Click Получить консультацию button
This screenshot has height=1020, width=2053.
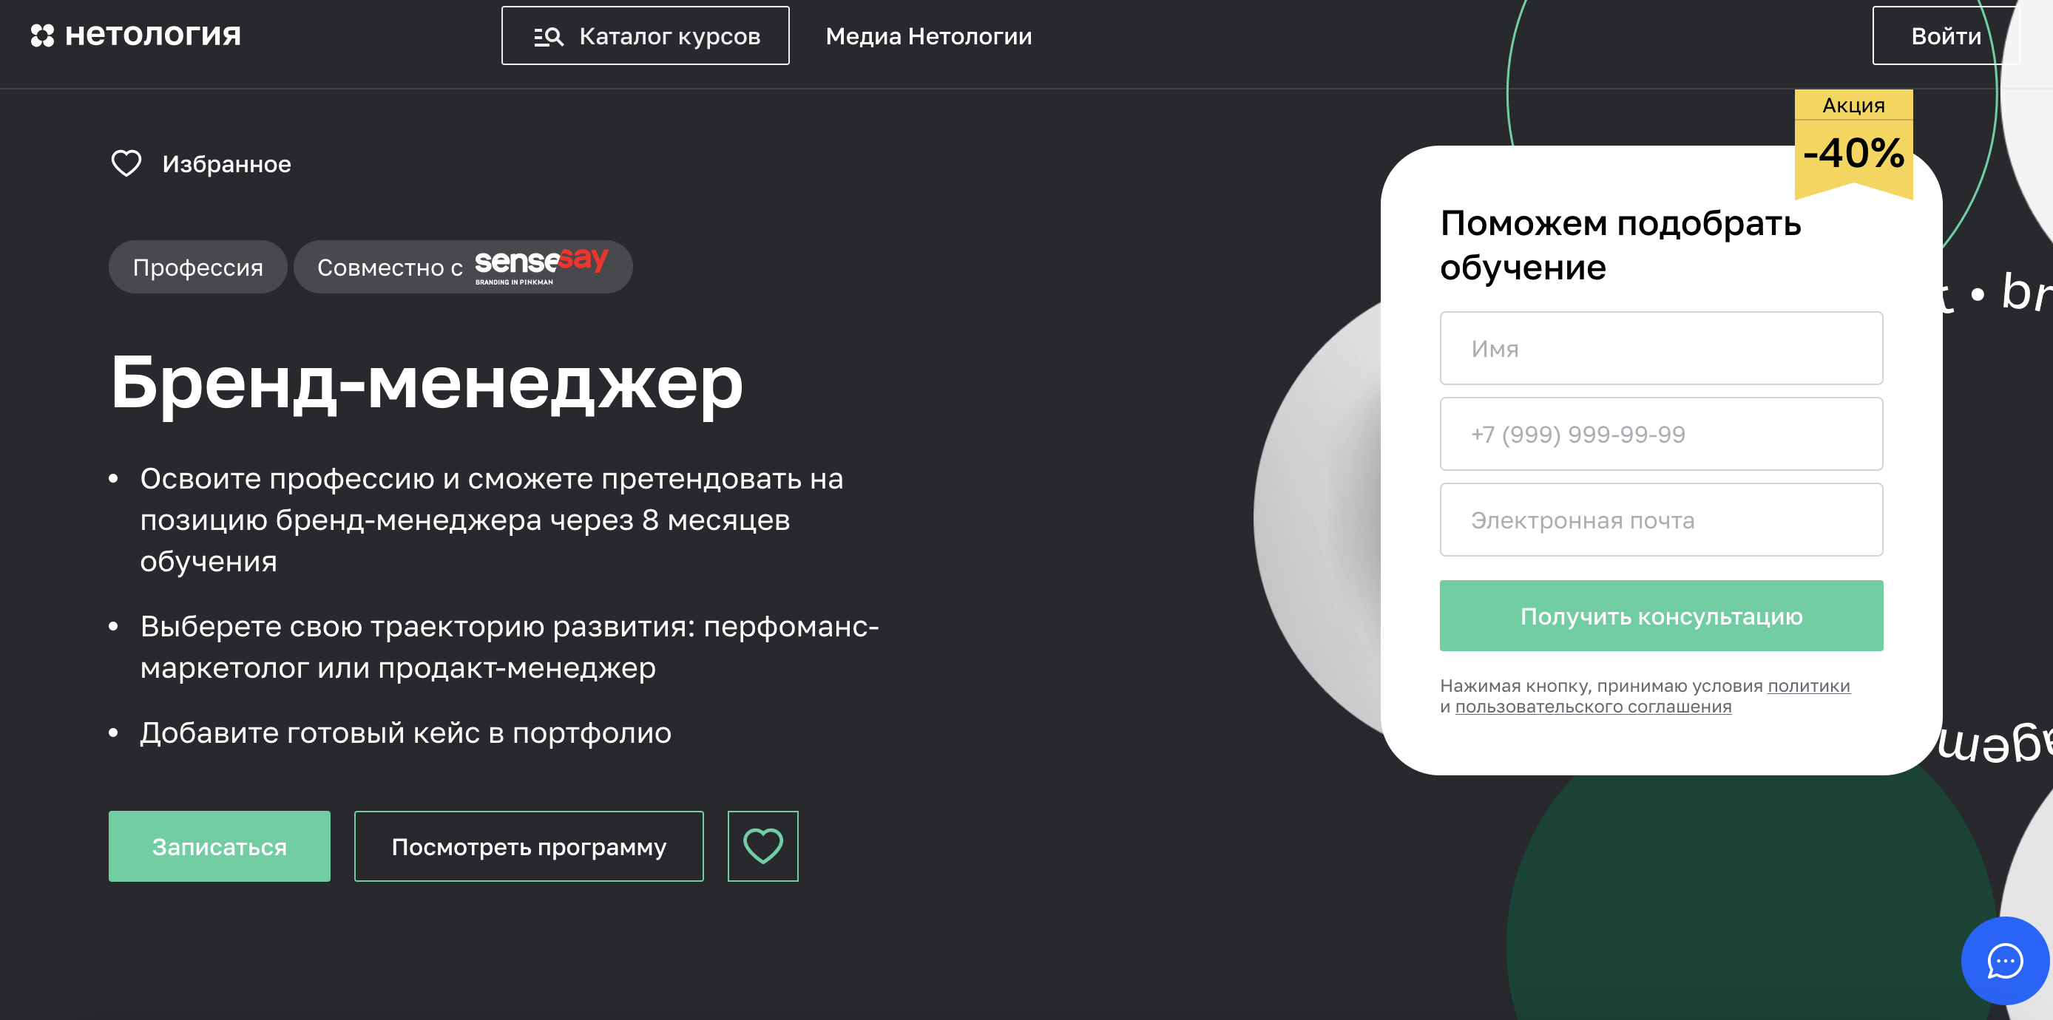1661,616
